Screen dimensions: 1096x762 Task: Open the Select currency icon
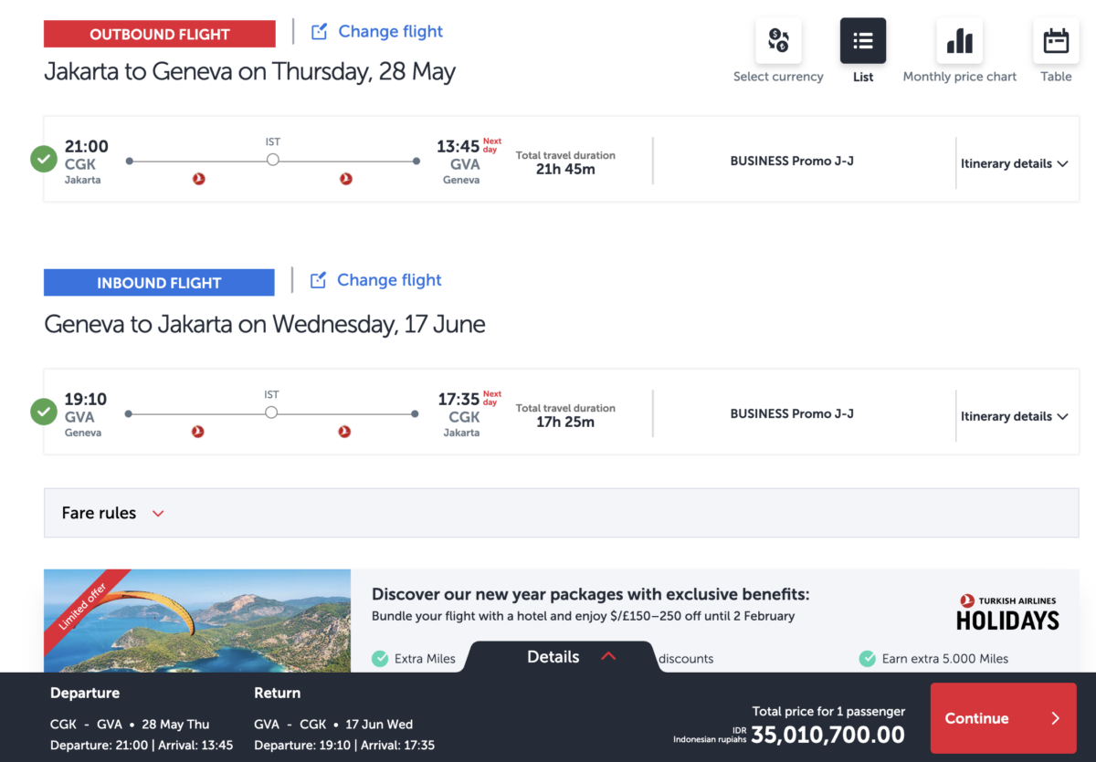tap(778, 41)
